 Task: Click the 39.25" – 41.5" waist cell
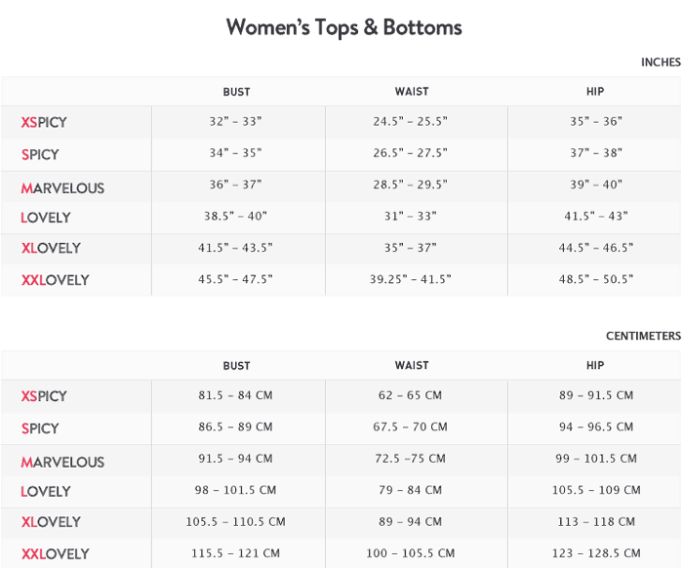tap(410, 279)
